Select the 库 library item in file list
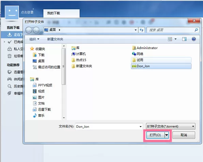This screenshot has height=162, width=203. (x=75, y=48)
